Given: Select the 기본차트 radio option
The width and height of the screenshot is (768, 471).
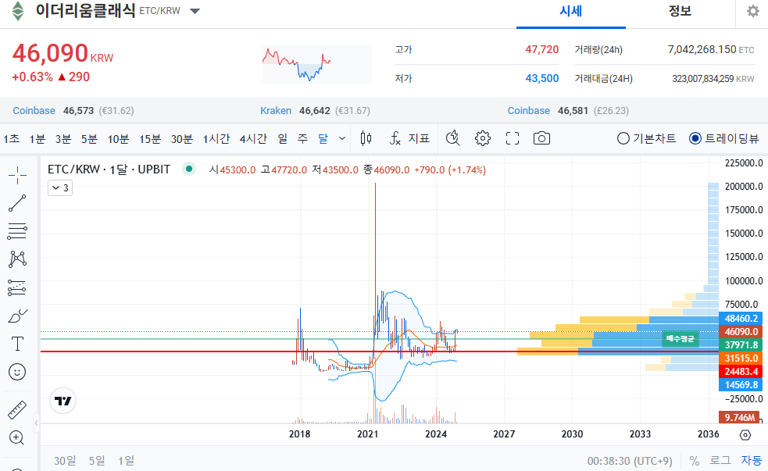Looking at the screenshot, I should [647, 139].
